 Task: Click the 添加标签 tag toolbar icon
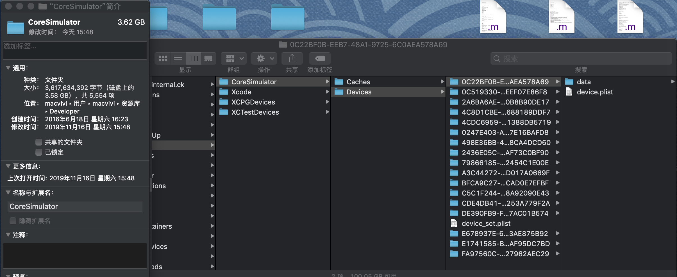pos(319,58)
